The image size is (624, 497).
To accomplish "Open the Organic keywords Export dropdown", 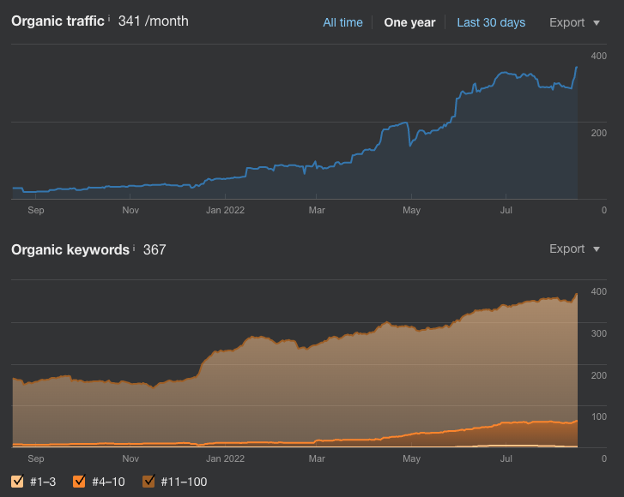I will [574, 249].
